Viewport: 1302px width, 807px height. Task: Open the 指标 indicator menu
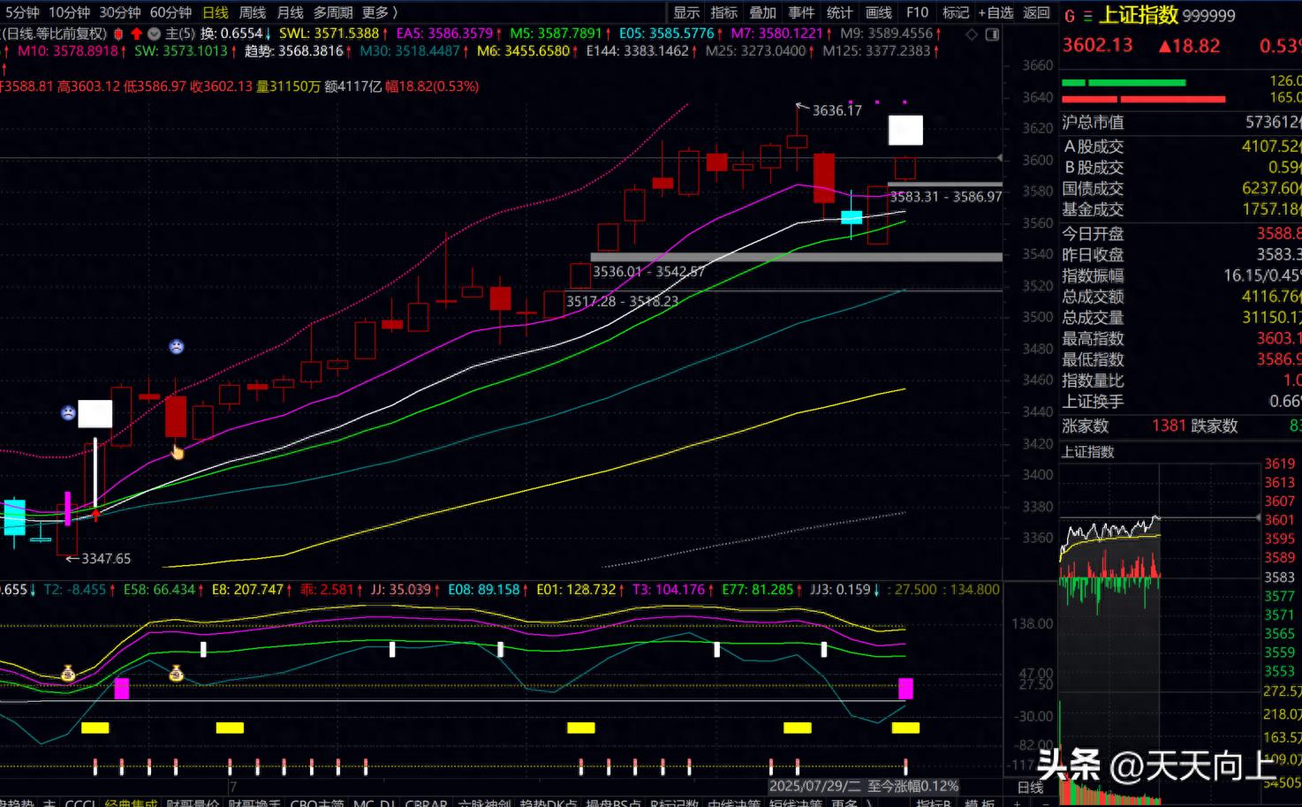724,12
